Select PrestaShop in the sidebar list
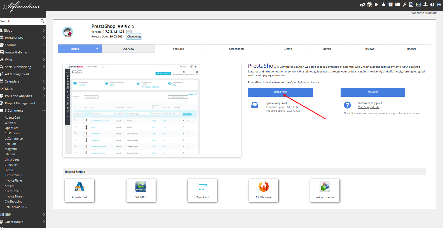Screen dimensions: 443x228 [14, 175]
